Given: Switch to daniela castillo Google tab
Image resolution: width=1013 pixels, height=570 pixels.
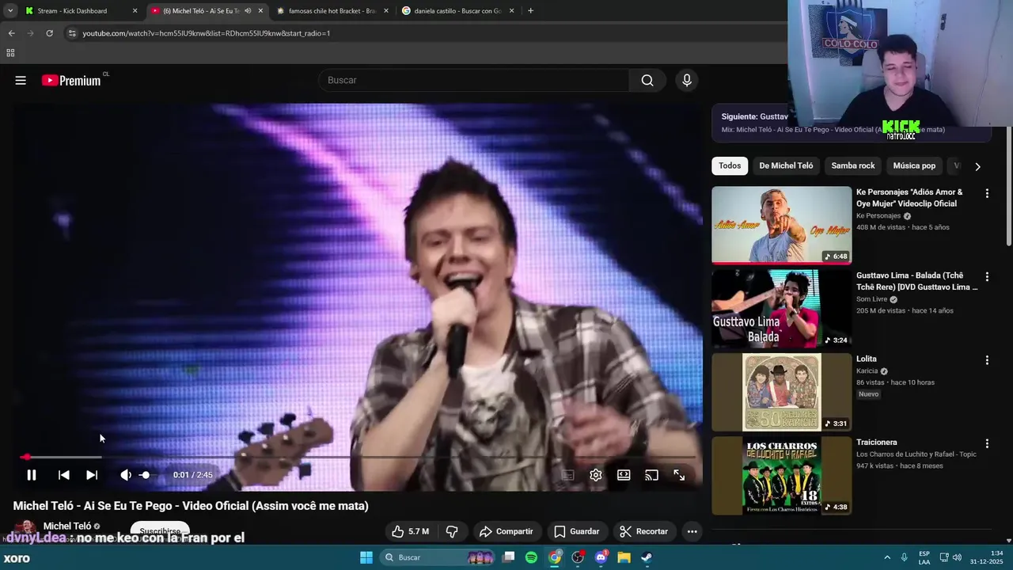Looking at the screenshot, I should [x=457, y=11].
